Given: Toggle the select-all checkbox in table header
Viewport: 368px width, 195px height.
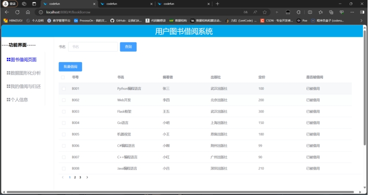Looking at the screenshot, I should tap(63, 77).
